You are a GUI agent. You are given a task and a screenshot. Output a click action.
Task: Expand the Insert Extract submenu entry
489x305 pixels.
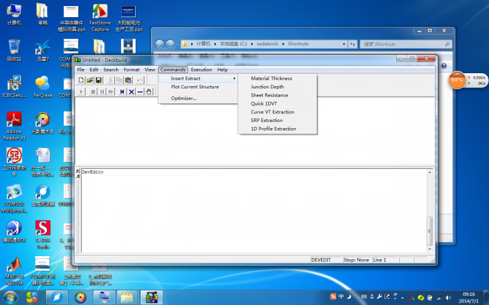click(x=198, y=79)
